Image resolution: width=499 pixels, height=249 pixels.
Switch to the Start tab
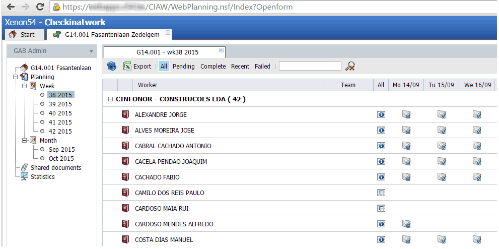point(23,35)
